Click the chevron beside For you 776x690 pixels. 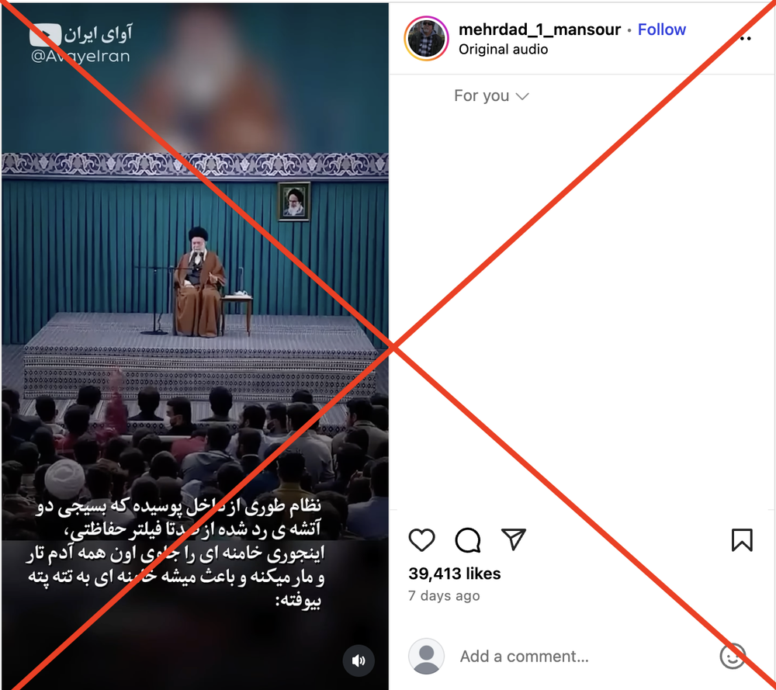click(x=522, y=96)
